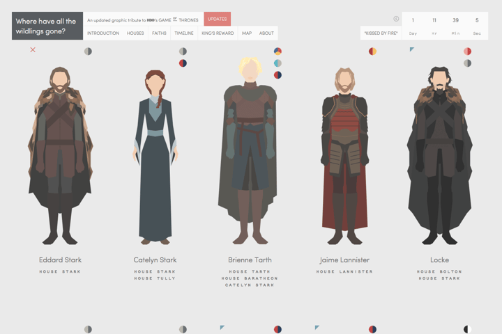This screenshot has height=334, width=502.
Task: Click the name 'Brienne Tarth'
Action: [250, 260]
